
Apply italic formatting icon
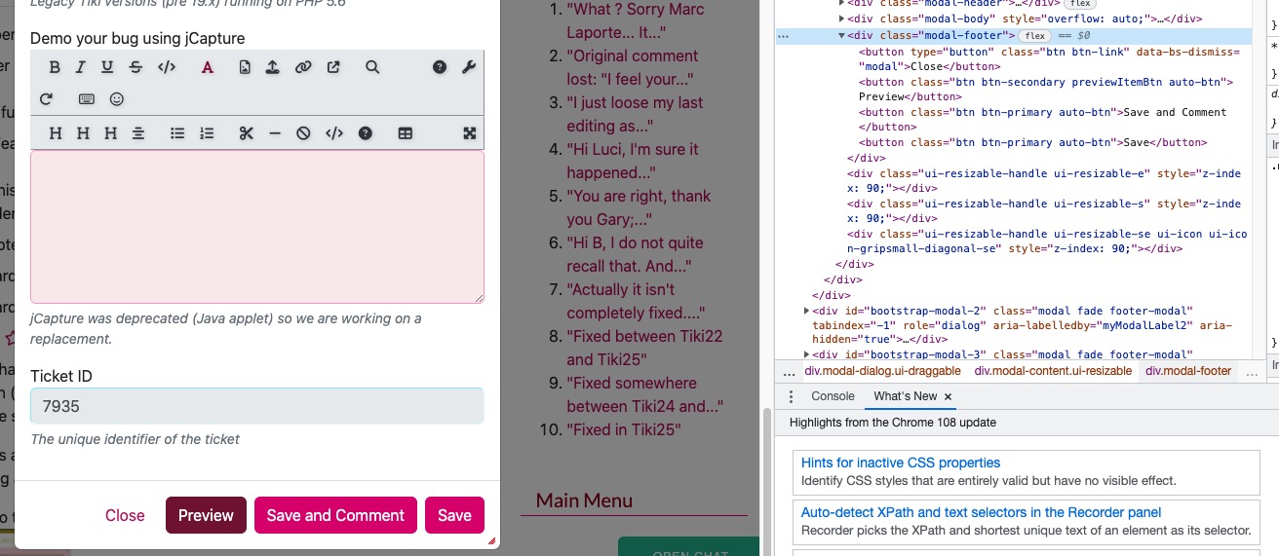coord(81,67)
